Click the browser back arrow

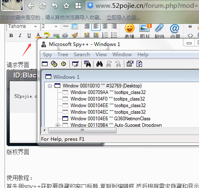[x=31, y=6]
